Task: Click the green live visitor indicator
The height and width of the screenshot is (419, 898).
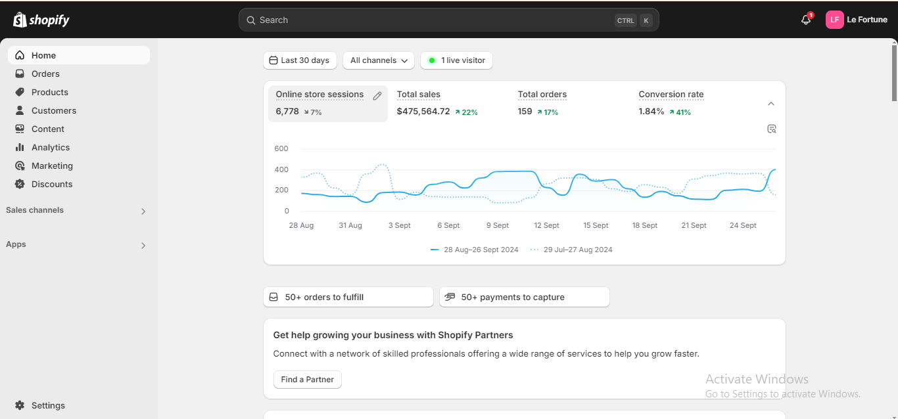Action: 432,60
